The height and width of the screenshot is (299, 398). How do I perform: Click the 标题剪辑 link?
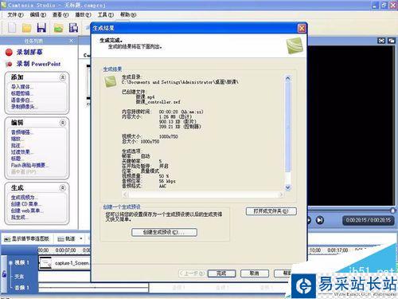coord(22,93)
